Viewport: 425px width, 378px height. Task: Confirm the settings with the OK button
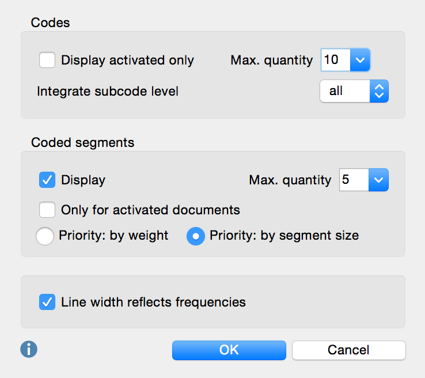click(x=229, y=350)
